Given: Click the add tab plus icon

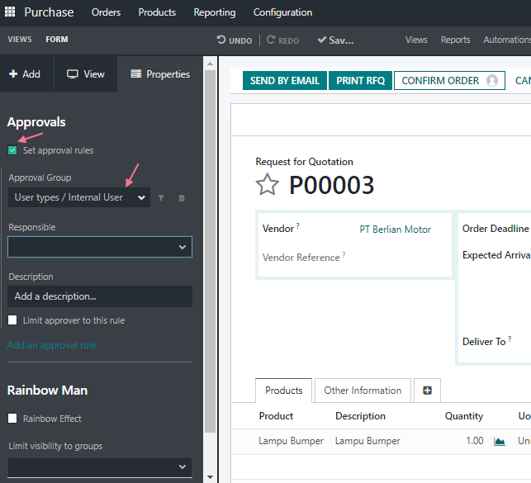Looking at the screenshot, I should [428, 391].
